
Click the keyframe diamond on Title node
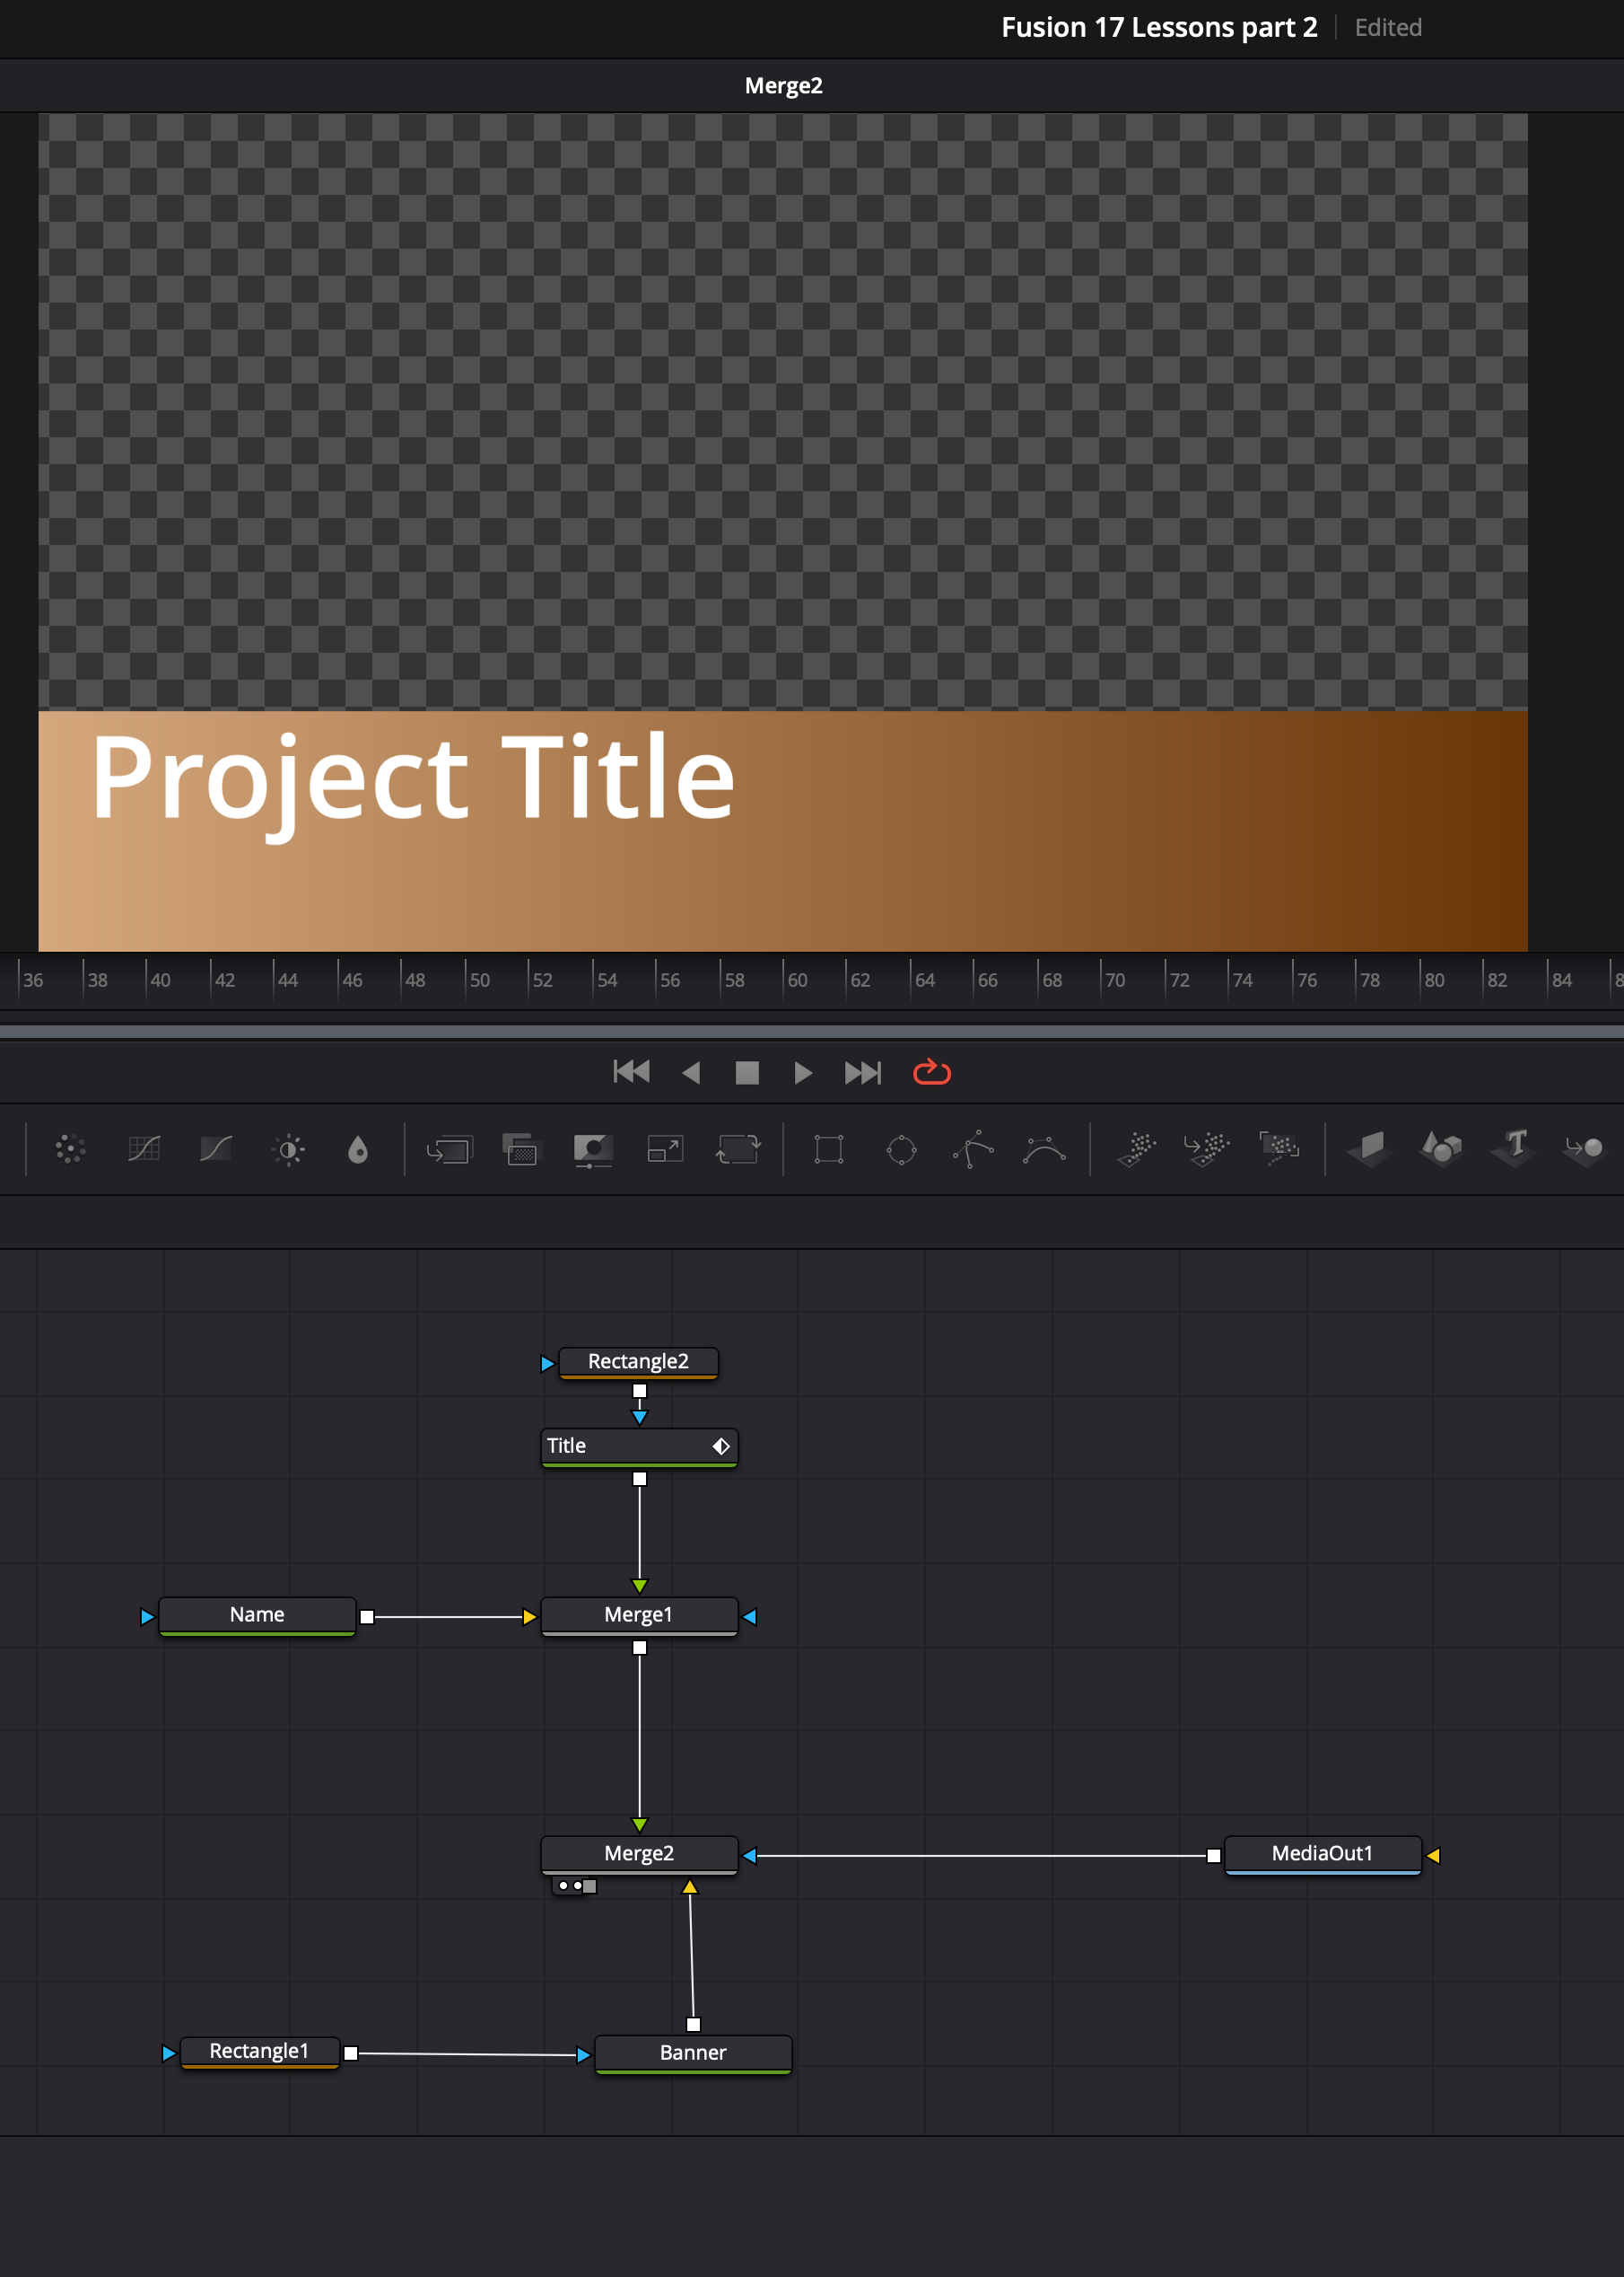(x=721, y=1446)
